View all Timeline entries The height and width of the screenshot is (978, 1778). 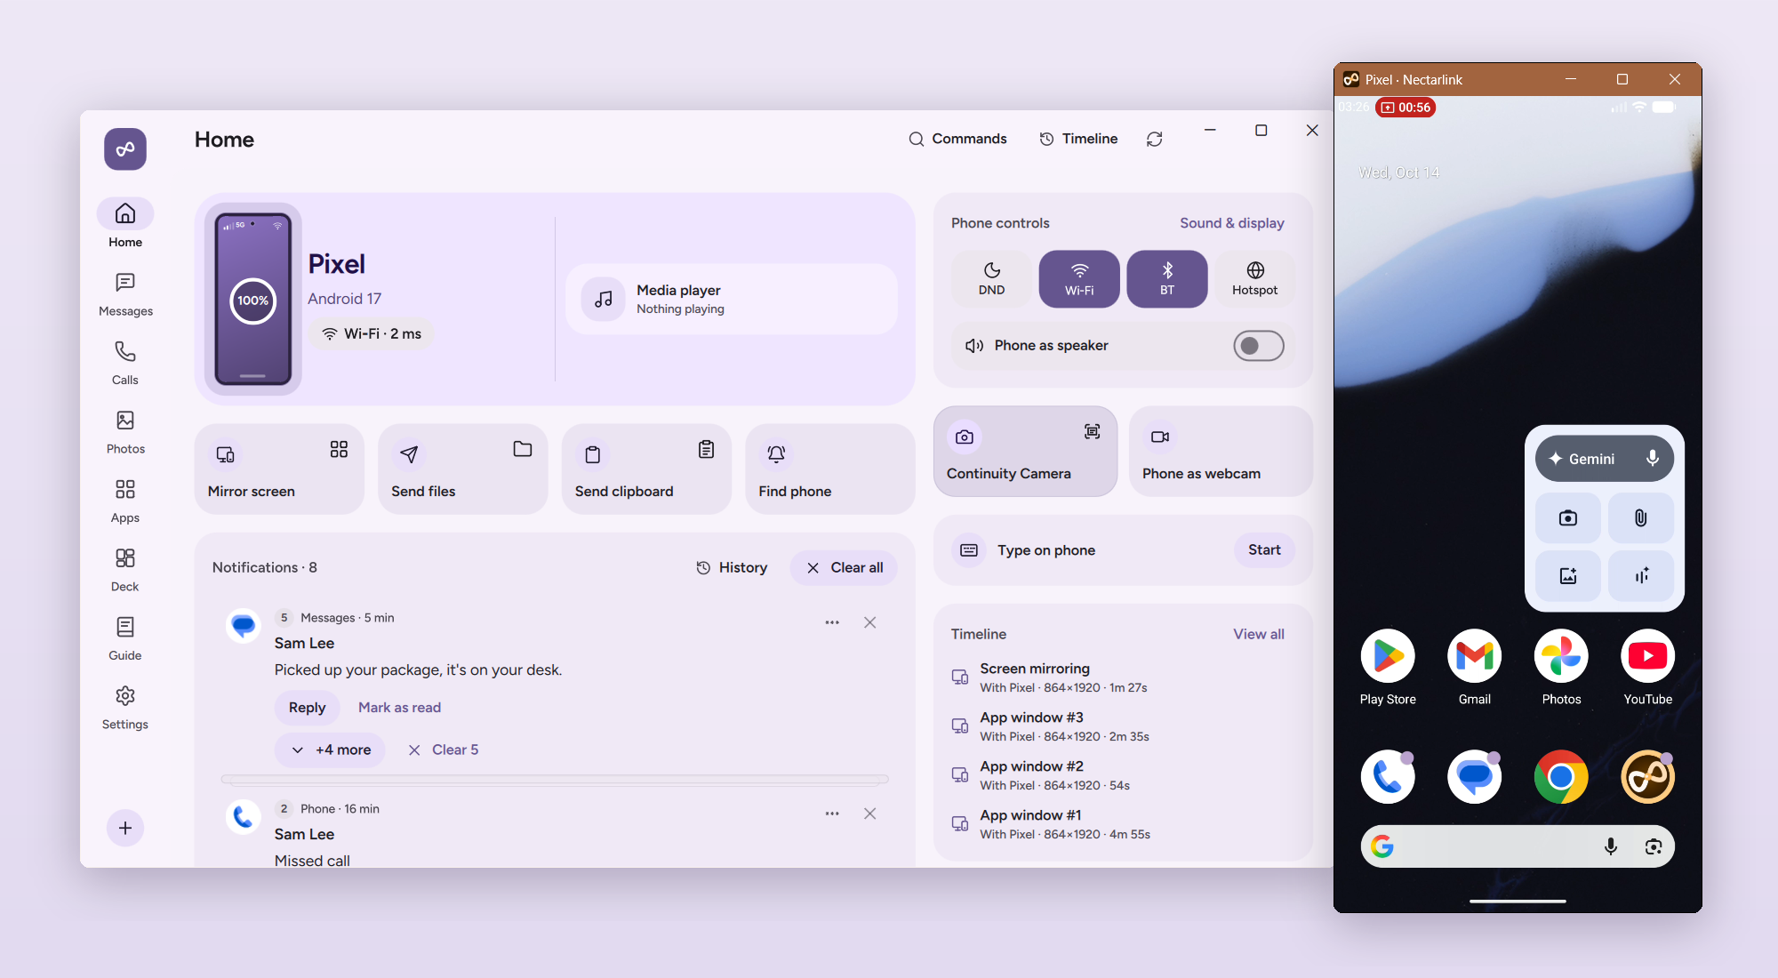(x=1258, y=634)
